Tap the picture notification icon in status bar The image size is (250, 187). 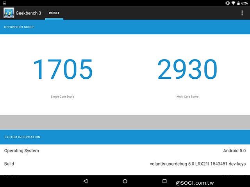pos(5,3)
